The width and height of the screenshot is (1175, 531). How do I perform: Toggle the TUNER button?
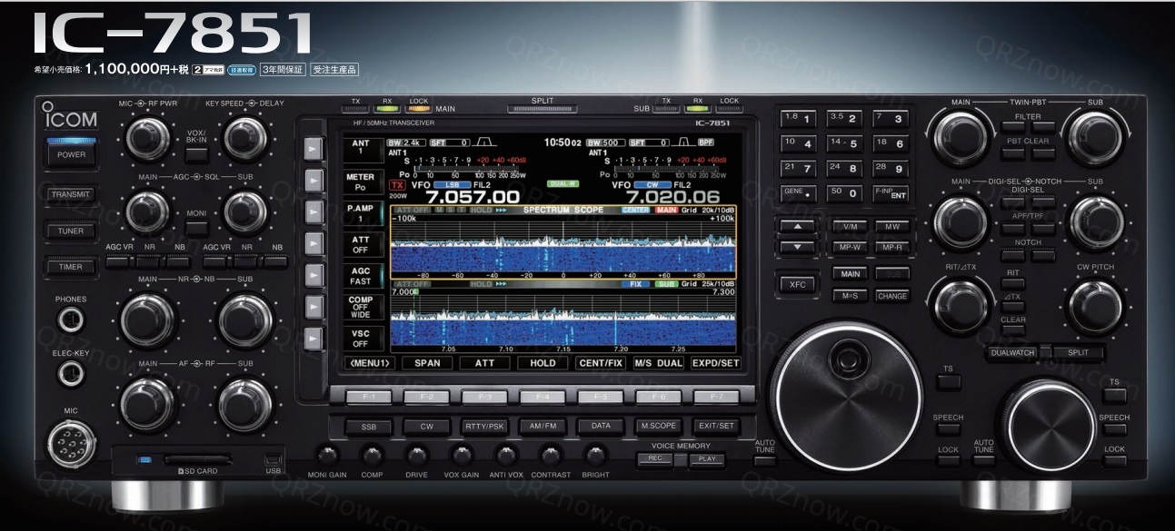[72, 231]
